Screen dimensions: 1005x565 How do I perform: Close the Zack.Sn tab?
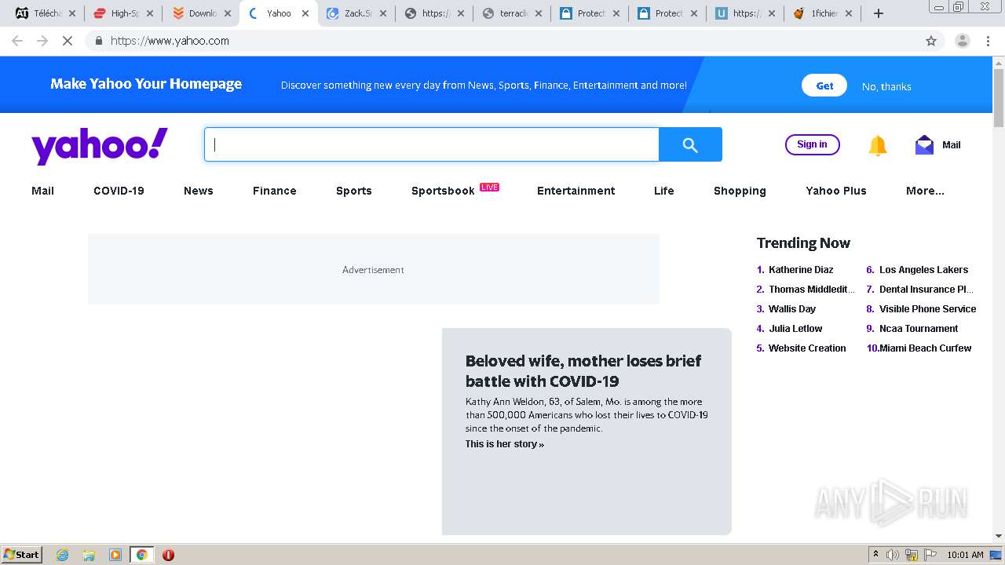[383, 13]
